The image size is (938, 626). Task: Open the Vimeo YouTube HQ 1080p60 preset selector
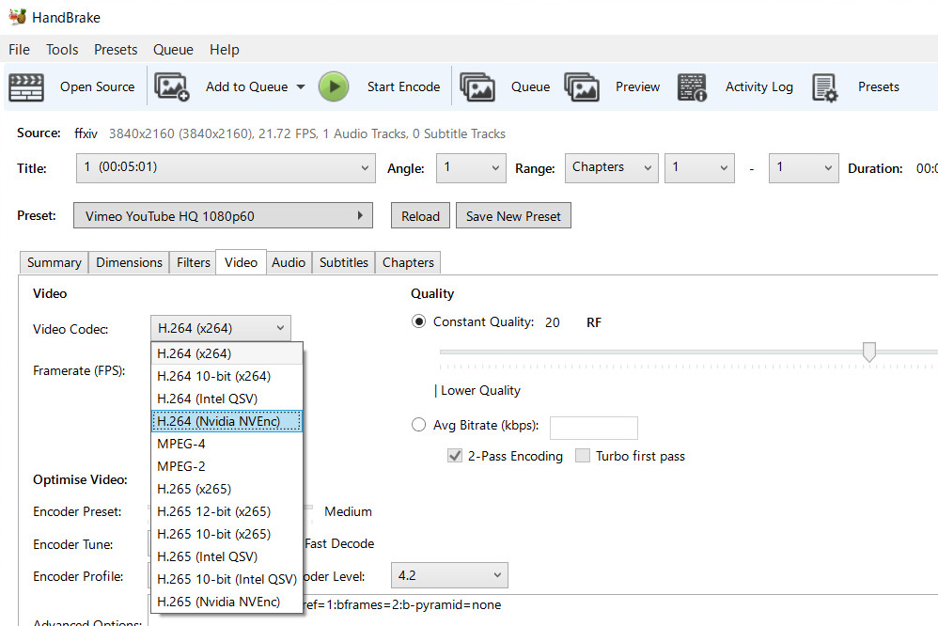click(x=223, y=215)
